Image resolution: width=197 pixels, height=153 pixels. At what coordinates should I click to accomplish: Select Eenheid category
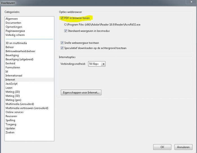pyautogui.click(x=10, y=63)
